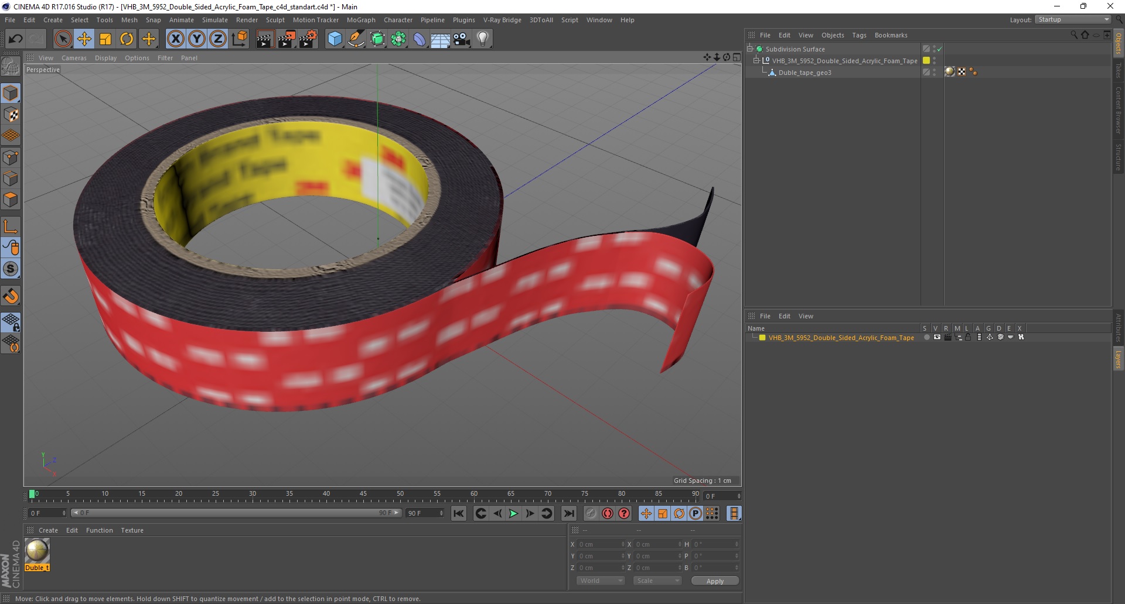
Task: Open Material Manager Texture menu
Action: (132, 530)
